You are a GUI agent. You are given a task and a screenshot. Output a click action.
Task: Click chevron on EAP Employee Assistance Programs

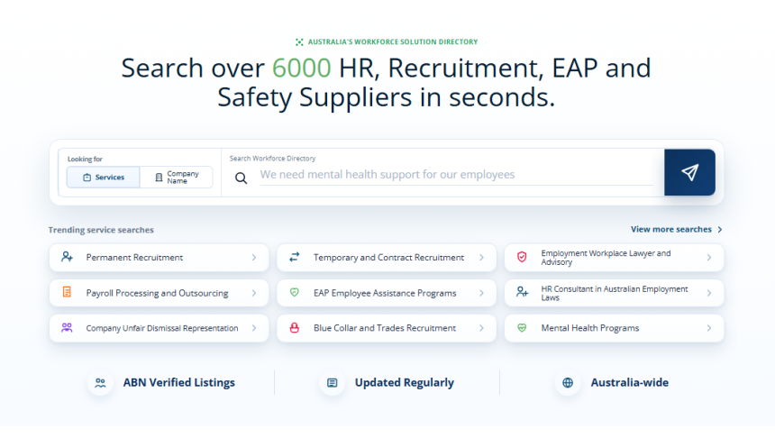481,293
